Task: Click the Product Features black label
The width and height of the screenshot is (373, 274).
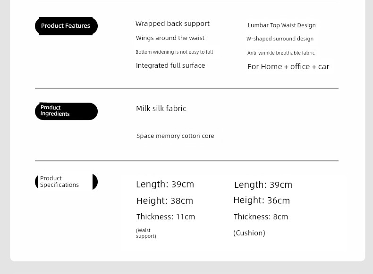Action: click(x=66, y=26)
